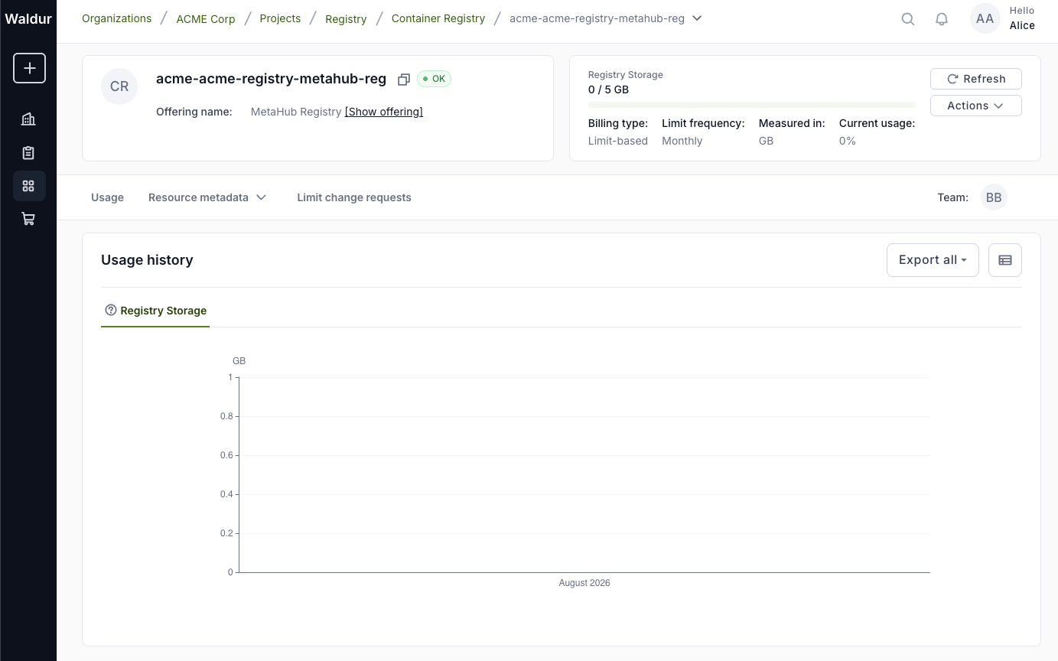Click the Registry Storage help question icon
This screenshot has width=1058, height=661.
click(111, 310)
